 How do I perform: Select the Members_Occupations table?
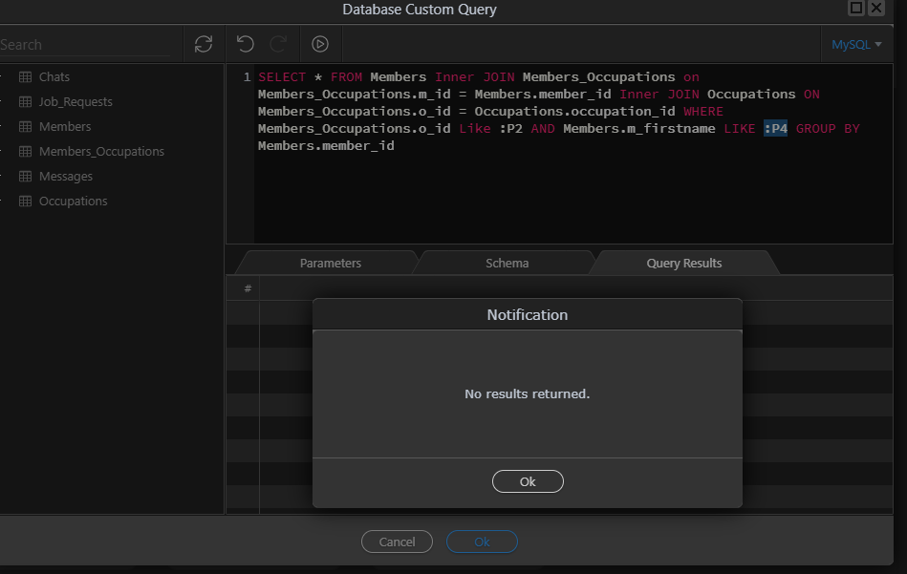pyautogui.click(x=101, y=152)
